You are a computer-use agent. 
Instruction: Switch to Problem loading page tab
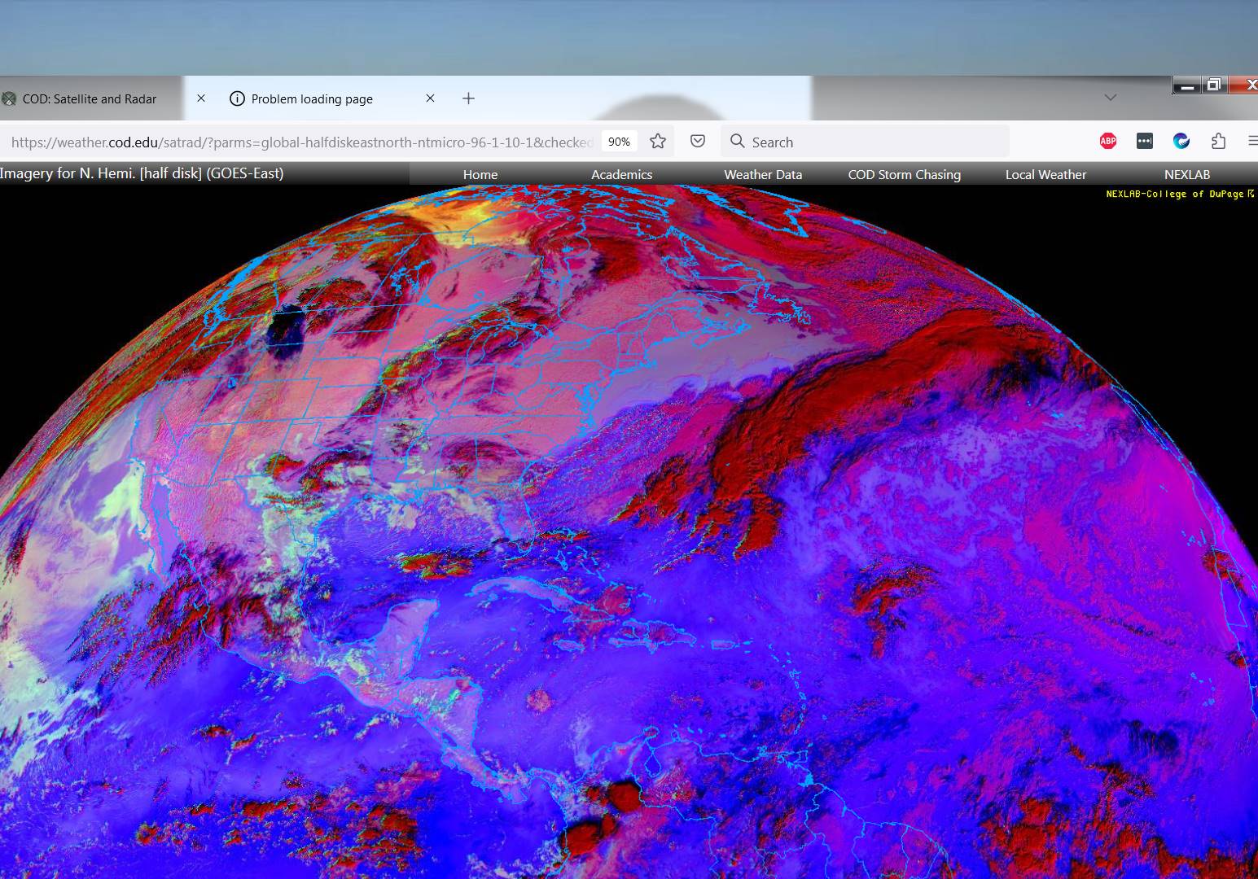click(x=312, y=99)
